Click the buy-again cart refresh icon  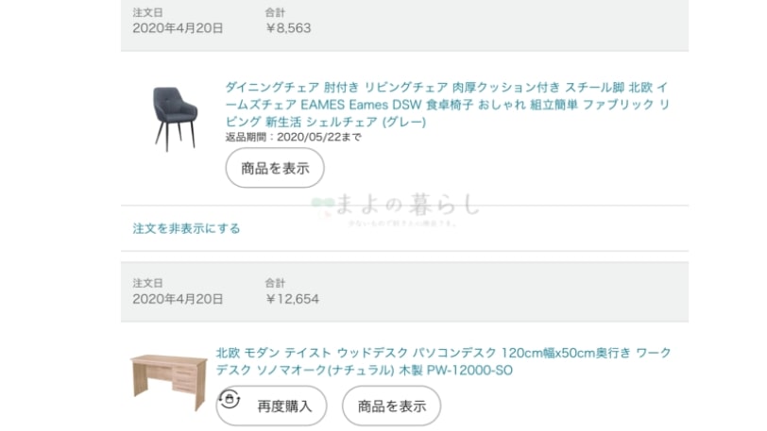(230, 399)
